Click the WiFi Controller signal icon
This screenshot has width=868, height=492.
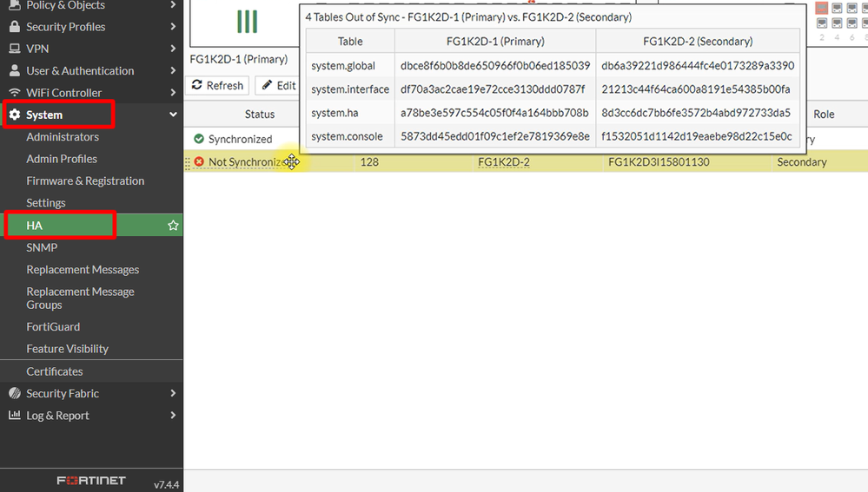click(15, 92)
